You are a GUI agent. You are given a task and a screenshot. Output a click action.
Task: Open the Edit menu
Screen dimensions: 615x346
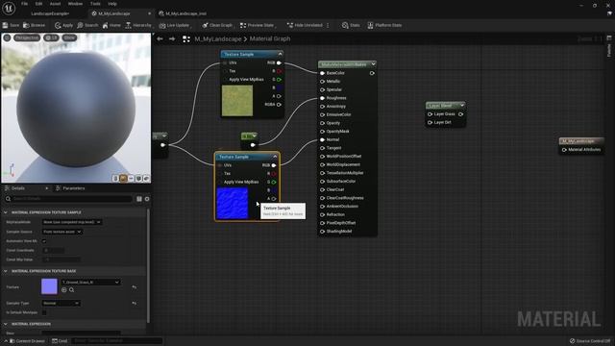(x=38, y=4)
